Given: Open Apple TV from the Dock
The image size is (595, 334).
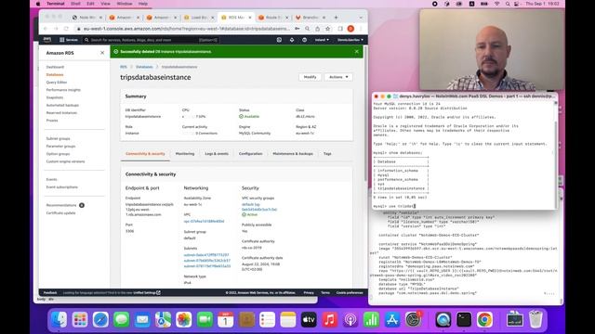Looking at the screenshot, I should pos(309,319).
